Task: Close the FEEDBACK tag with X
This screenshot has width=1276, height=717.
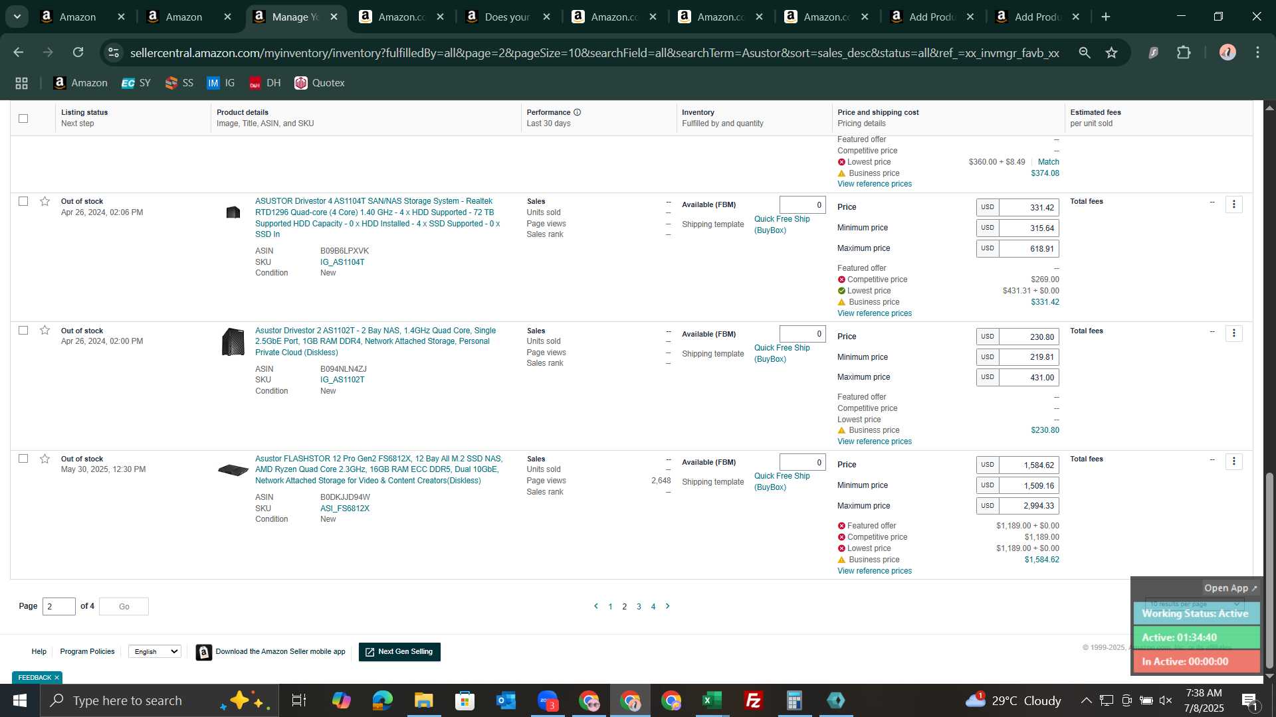Action: tap(56, 678)
